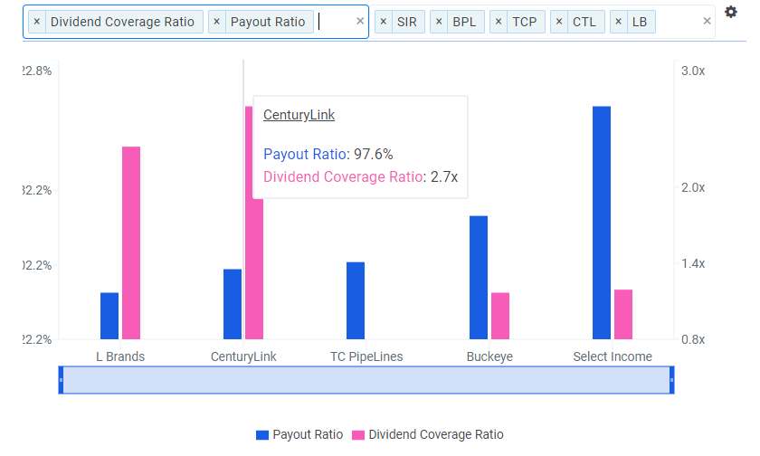Click the Buckeye axis label

489,356
